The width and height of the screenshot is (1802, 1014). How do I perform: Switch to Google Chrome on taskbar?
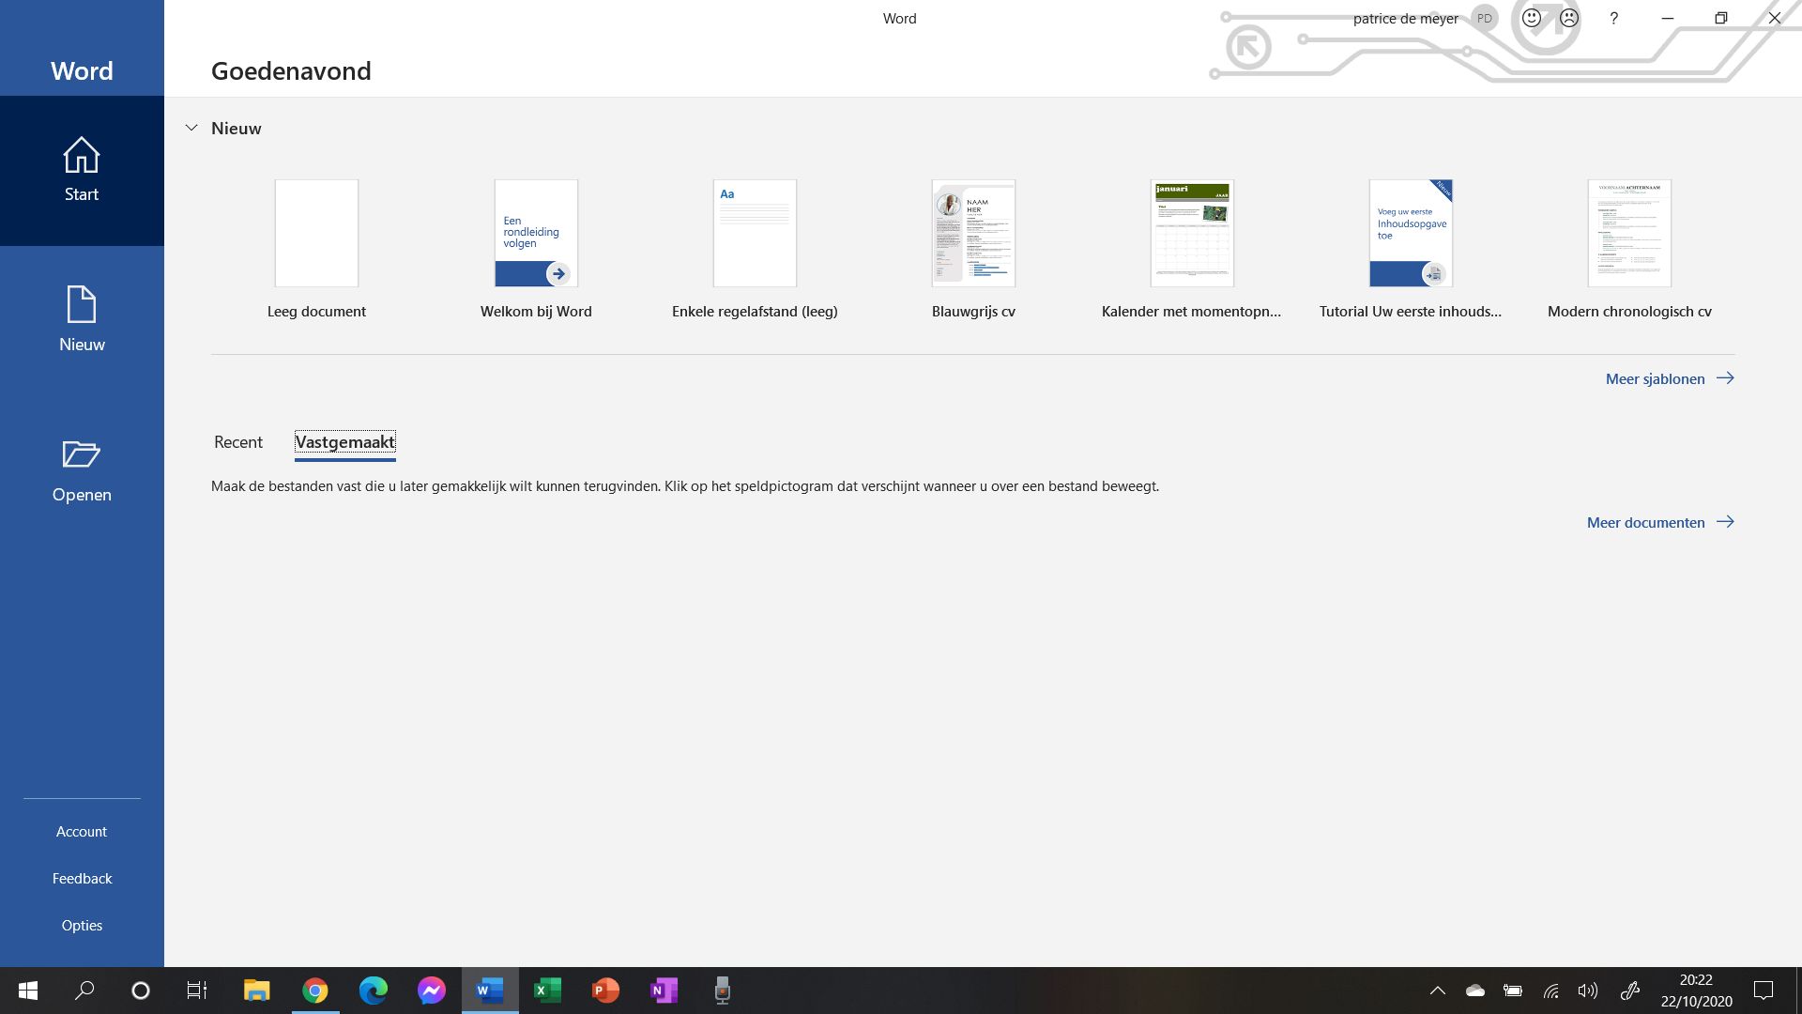315,991
